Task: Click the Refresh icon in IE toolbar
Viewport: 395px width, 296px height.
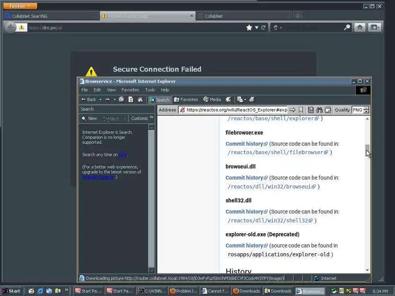Action: [x=131, y=99]
